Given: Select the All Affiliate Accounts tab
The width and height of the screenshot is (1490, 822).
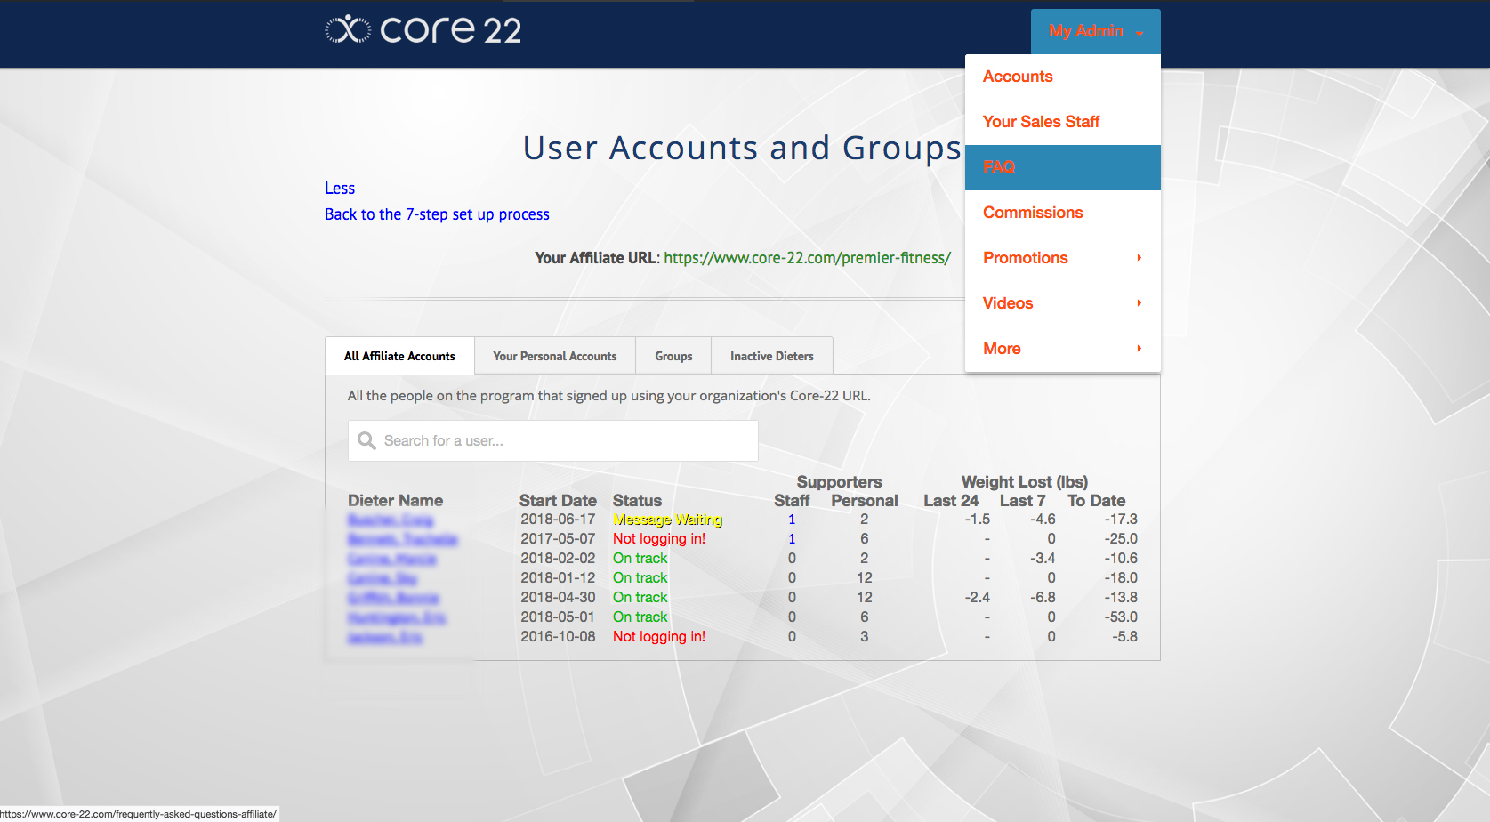Looking at the screenshot, I should click(x=399, y=356).
